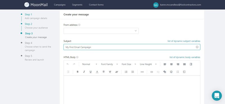Open list of dynamic subject variables
The width and height of the screenshot is (225, 104).
(184, 41)
